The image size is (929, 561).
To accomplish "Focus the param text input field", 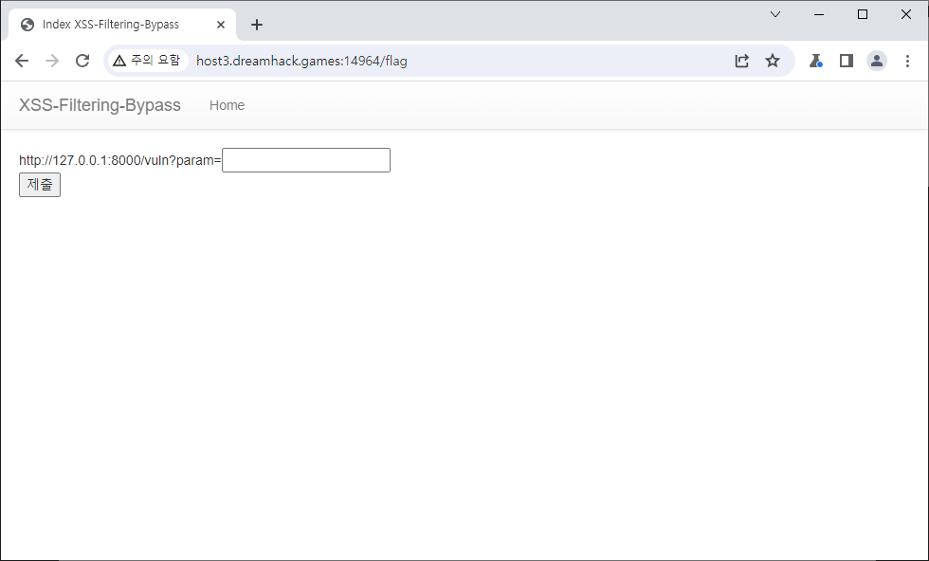I will [305, 160].
